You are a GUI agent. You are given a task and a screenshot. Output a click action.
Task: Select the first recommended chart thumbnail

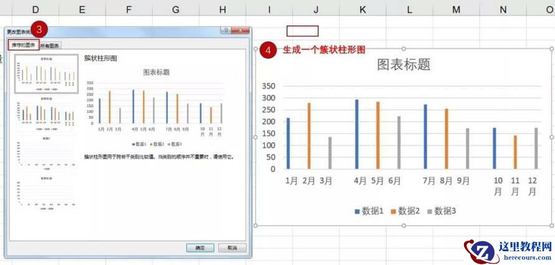[x=46, y=74]
